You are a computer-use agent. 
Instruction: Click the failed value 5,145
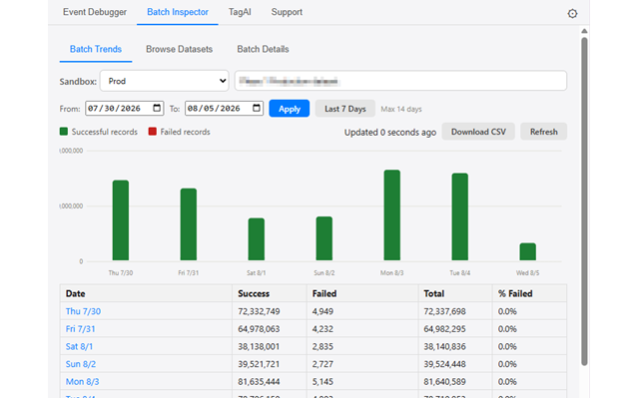[322, 381]
